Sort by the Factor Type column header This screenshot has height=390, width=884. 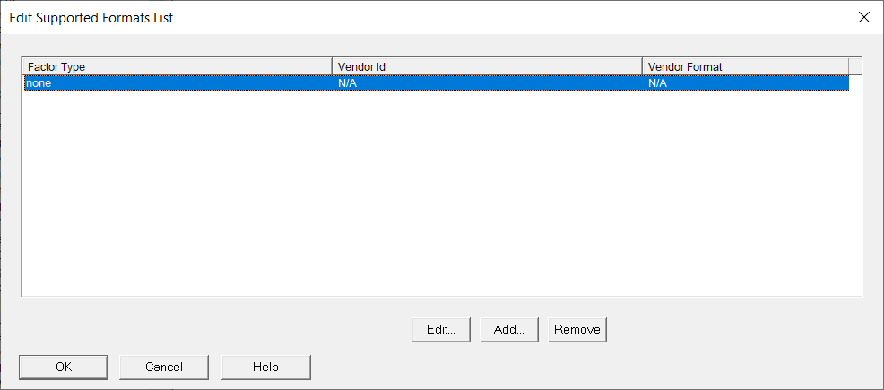click(177, 66)
